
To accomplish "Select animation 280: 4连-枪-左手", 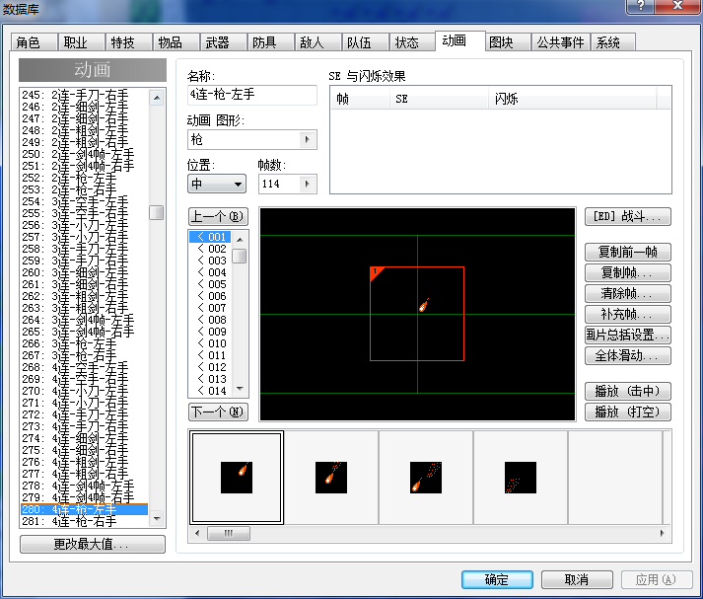I will click(84, 509).
